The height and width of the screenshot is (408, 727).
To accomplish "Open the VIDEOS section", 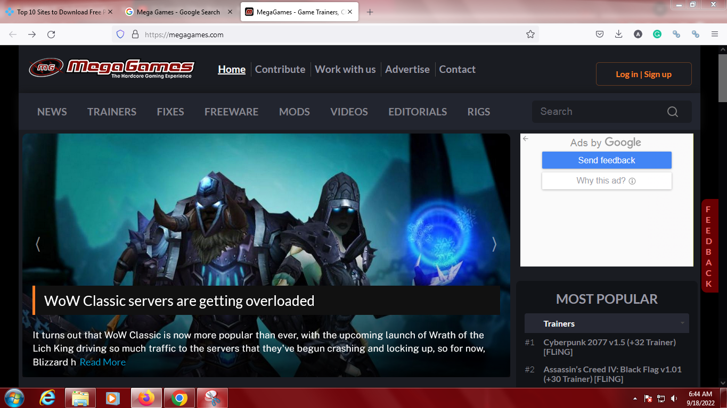I will pos(349,112).
